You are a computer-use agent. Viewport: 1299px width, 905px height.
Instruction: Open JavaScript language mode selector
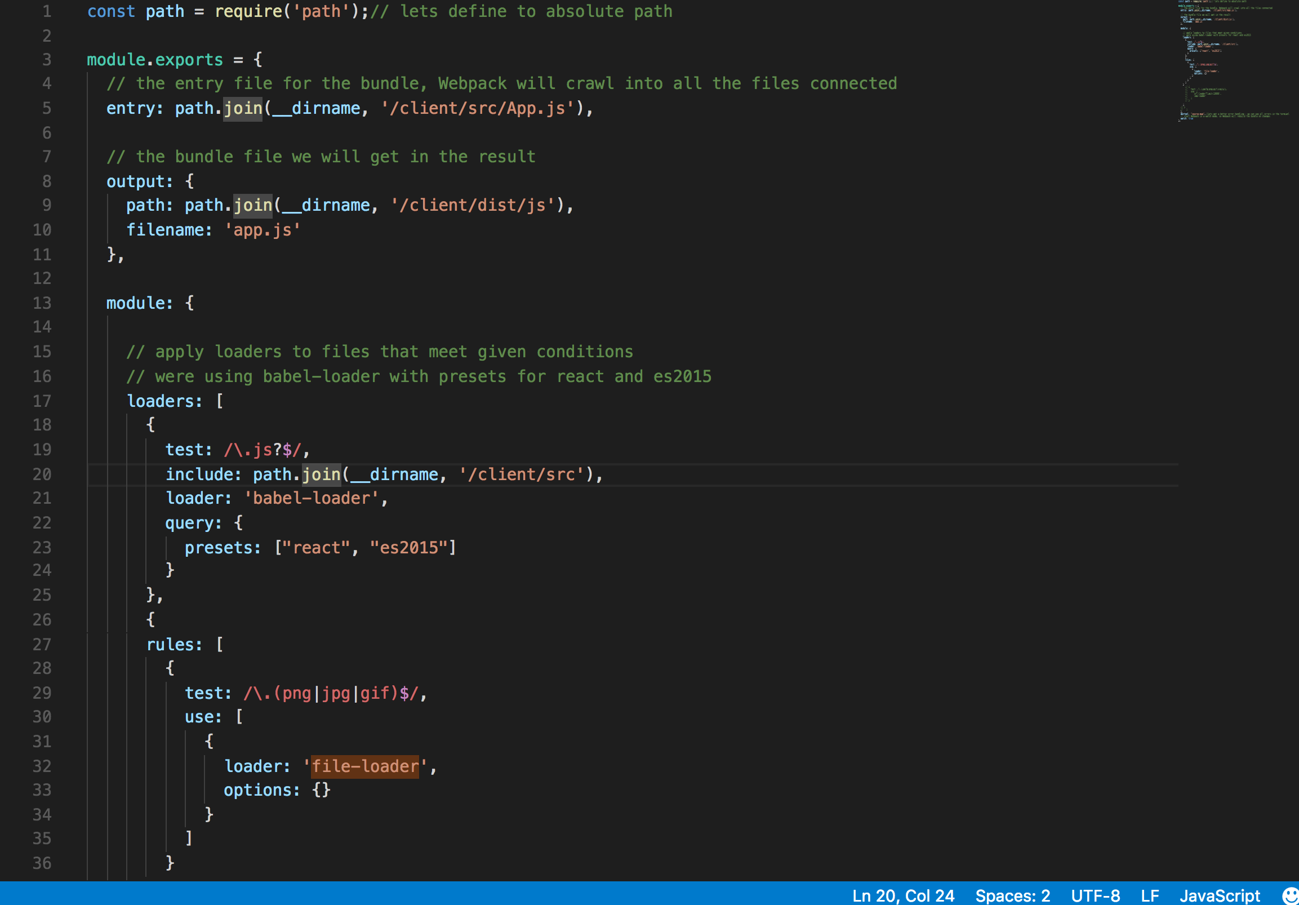point(1220,895)
